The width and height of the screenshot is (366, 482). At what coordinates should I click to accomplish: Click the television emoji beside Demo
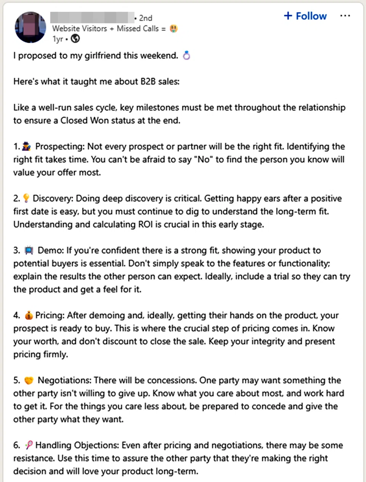pyautogui.click(x=29, y=250)
